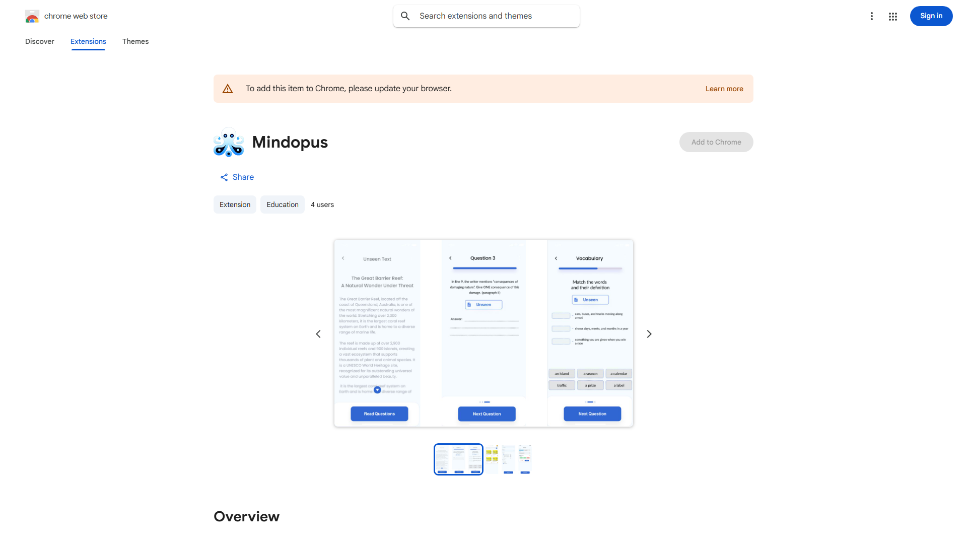Click the Sign in button

931,16
